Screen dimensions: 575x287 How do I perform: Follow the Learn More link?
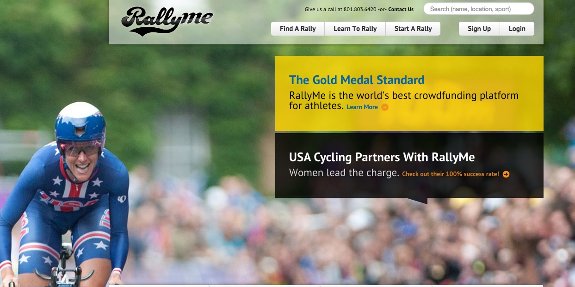362,107
